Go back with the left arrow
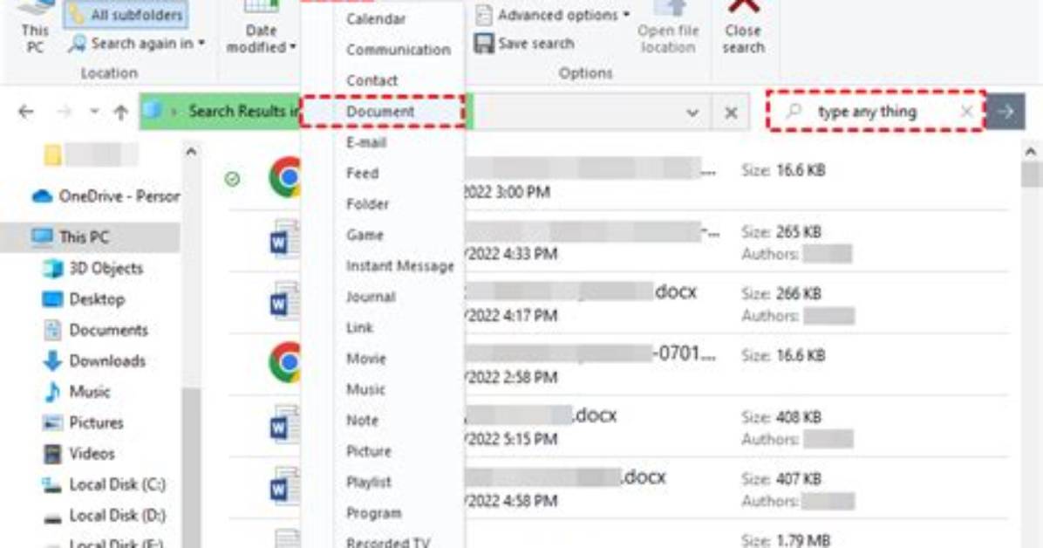Viewport: 1043px width, 548px height. click(26, 111)
